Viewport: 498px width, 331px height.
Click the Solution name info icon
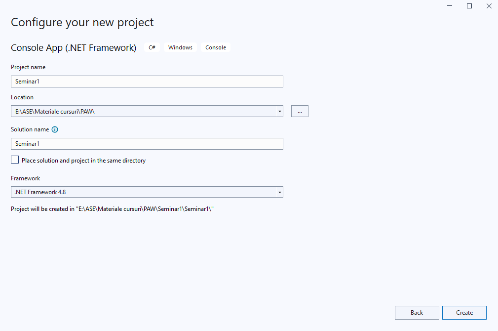pos(55,129)
